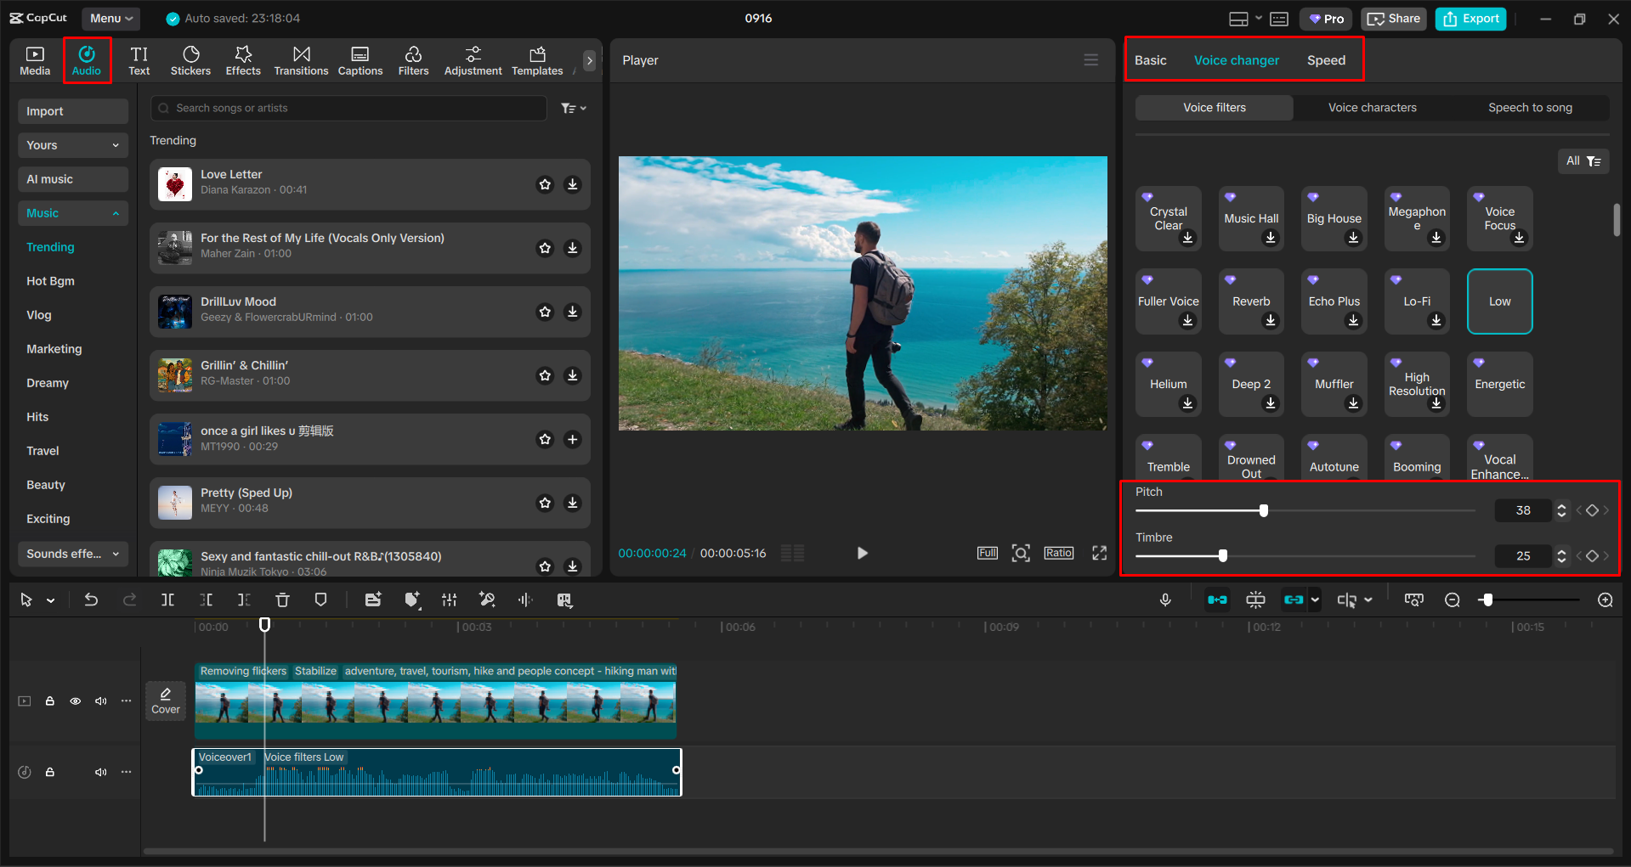Switch to the Speed tab
Viewport: 1631px width, 867px height.
tap(1326, 60)
